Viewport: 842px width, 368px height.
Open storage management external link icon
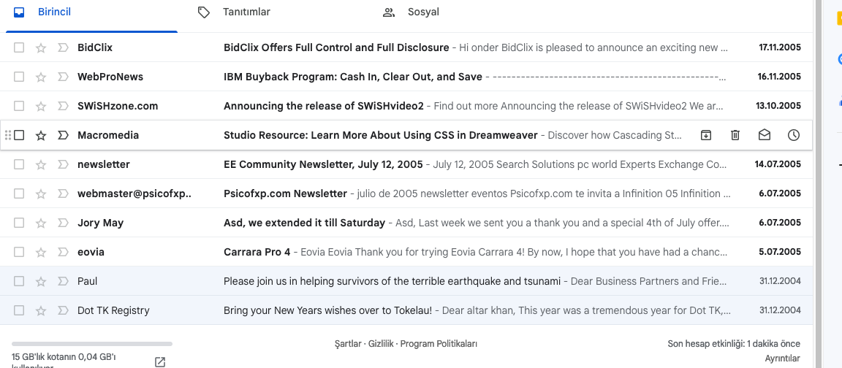(x=160, y=362)
